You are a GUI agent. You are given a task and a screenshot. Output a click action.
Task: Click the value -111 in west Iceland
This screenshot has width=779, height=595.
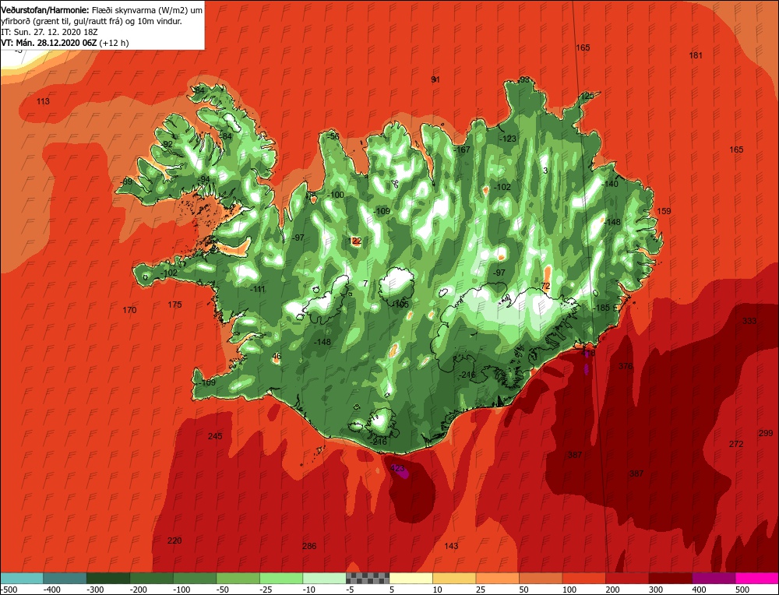tap(257, 289)
